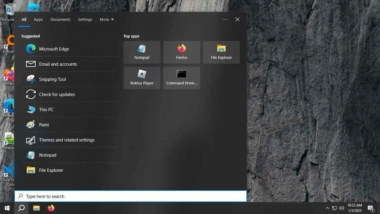
Task: Open the taskbar clock and date
Action: 354,208
